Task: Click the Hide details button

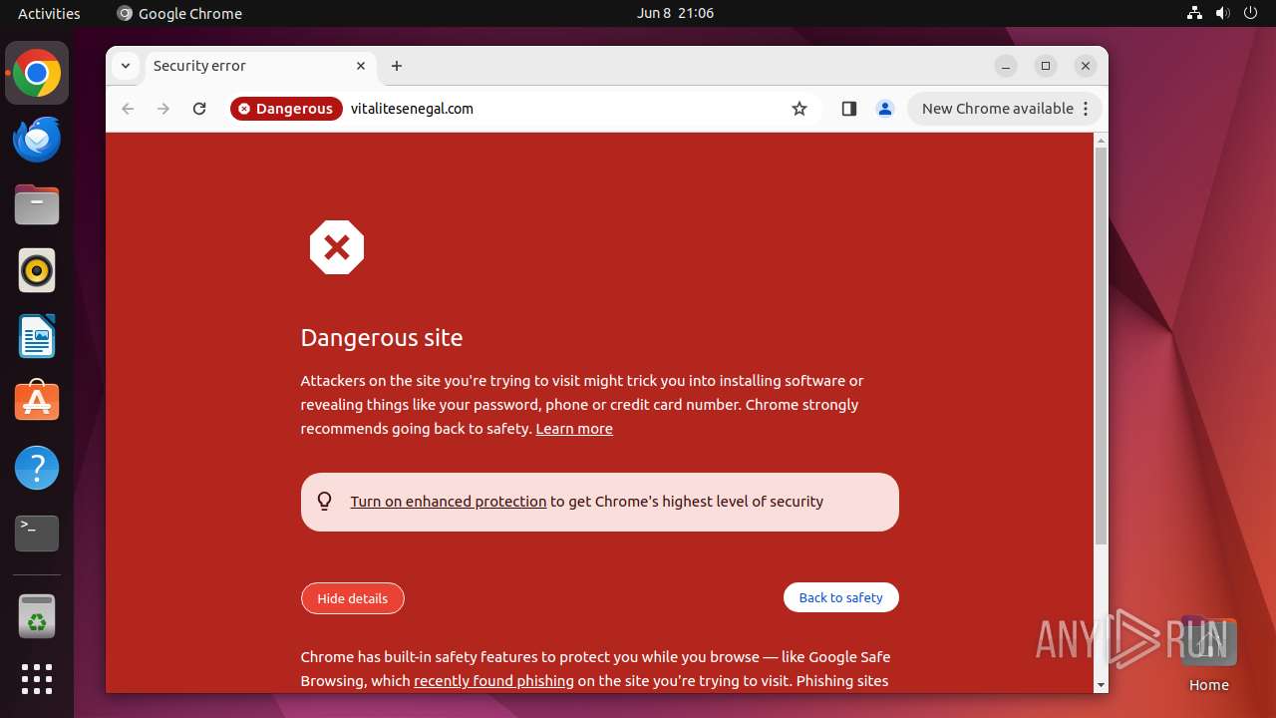Action: (x=352, y=598)
